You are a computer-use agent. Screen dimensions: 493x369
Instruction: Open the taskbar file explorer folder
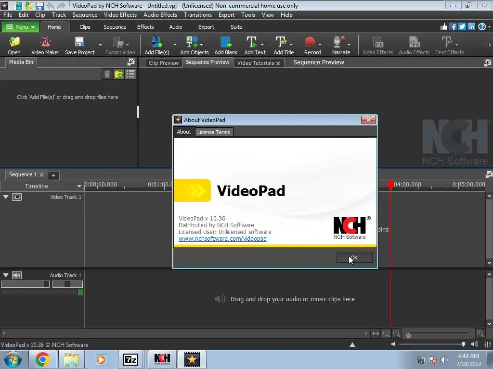point(71,359)
